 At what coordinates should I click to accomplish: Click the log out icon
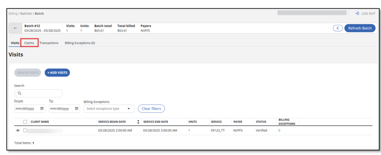coord(357,14)
